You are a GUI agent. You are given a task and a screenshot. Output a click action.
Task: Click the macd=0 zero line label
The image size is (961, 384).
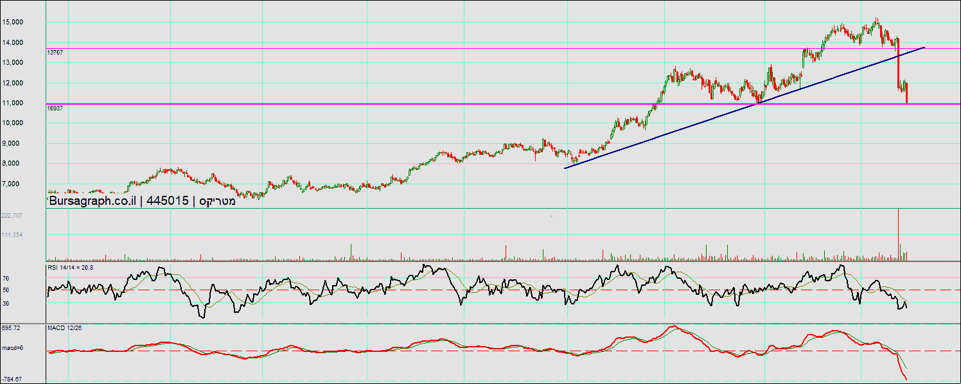(12, 348)
